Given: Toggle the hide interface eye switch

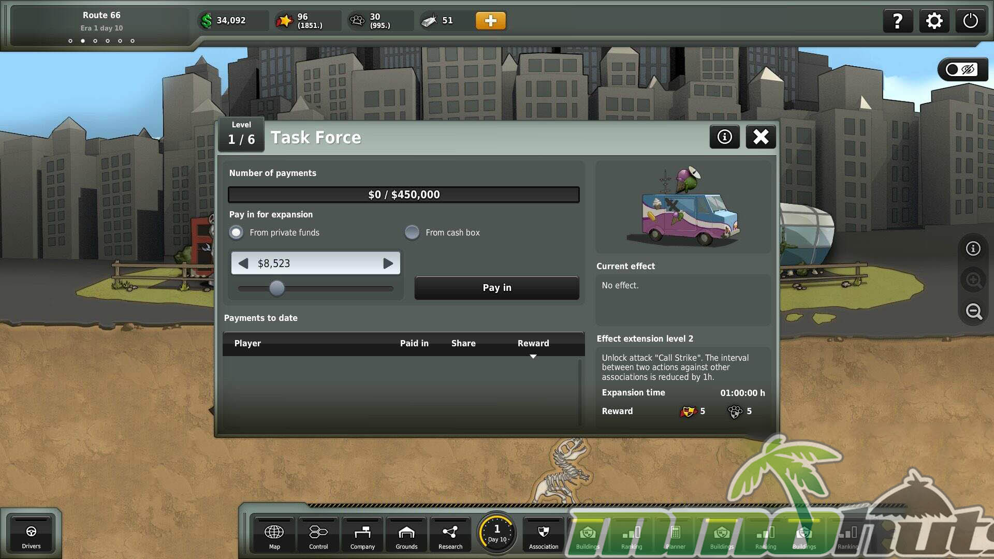Looking at the screenshot, I should point(962,69).
